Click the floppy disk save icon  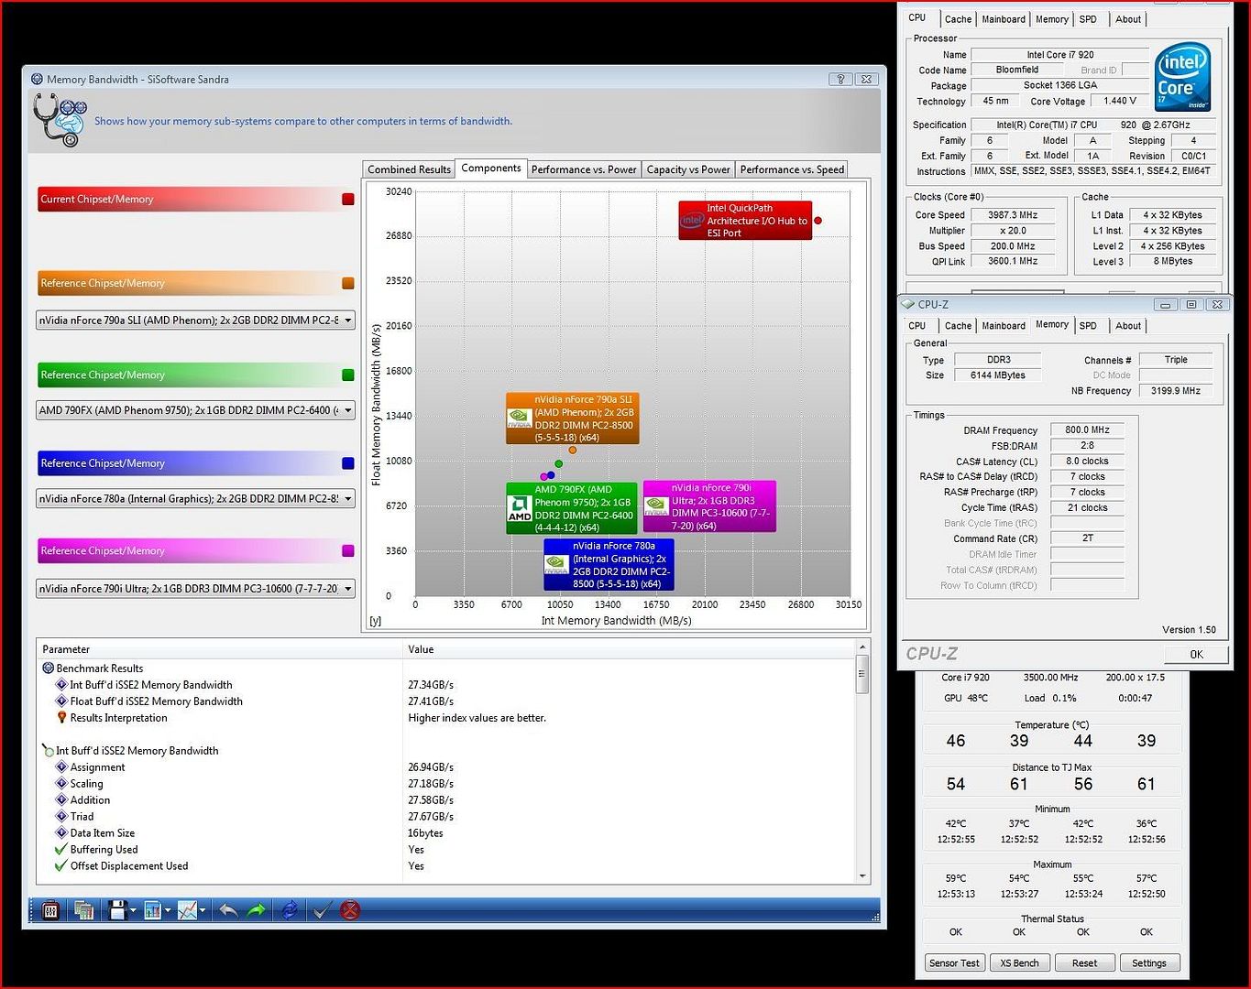[x=117, y=910]
